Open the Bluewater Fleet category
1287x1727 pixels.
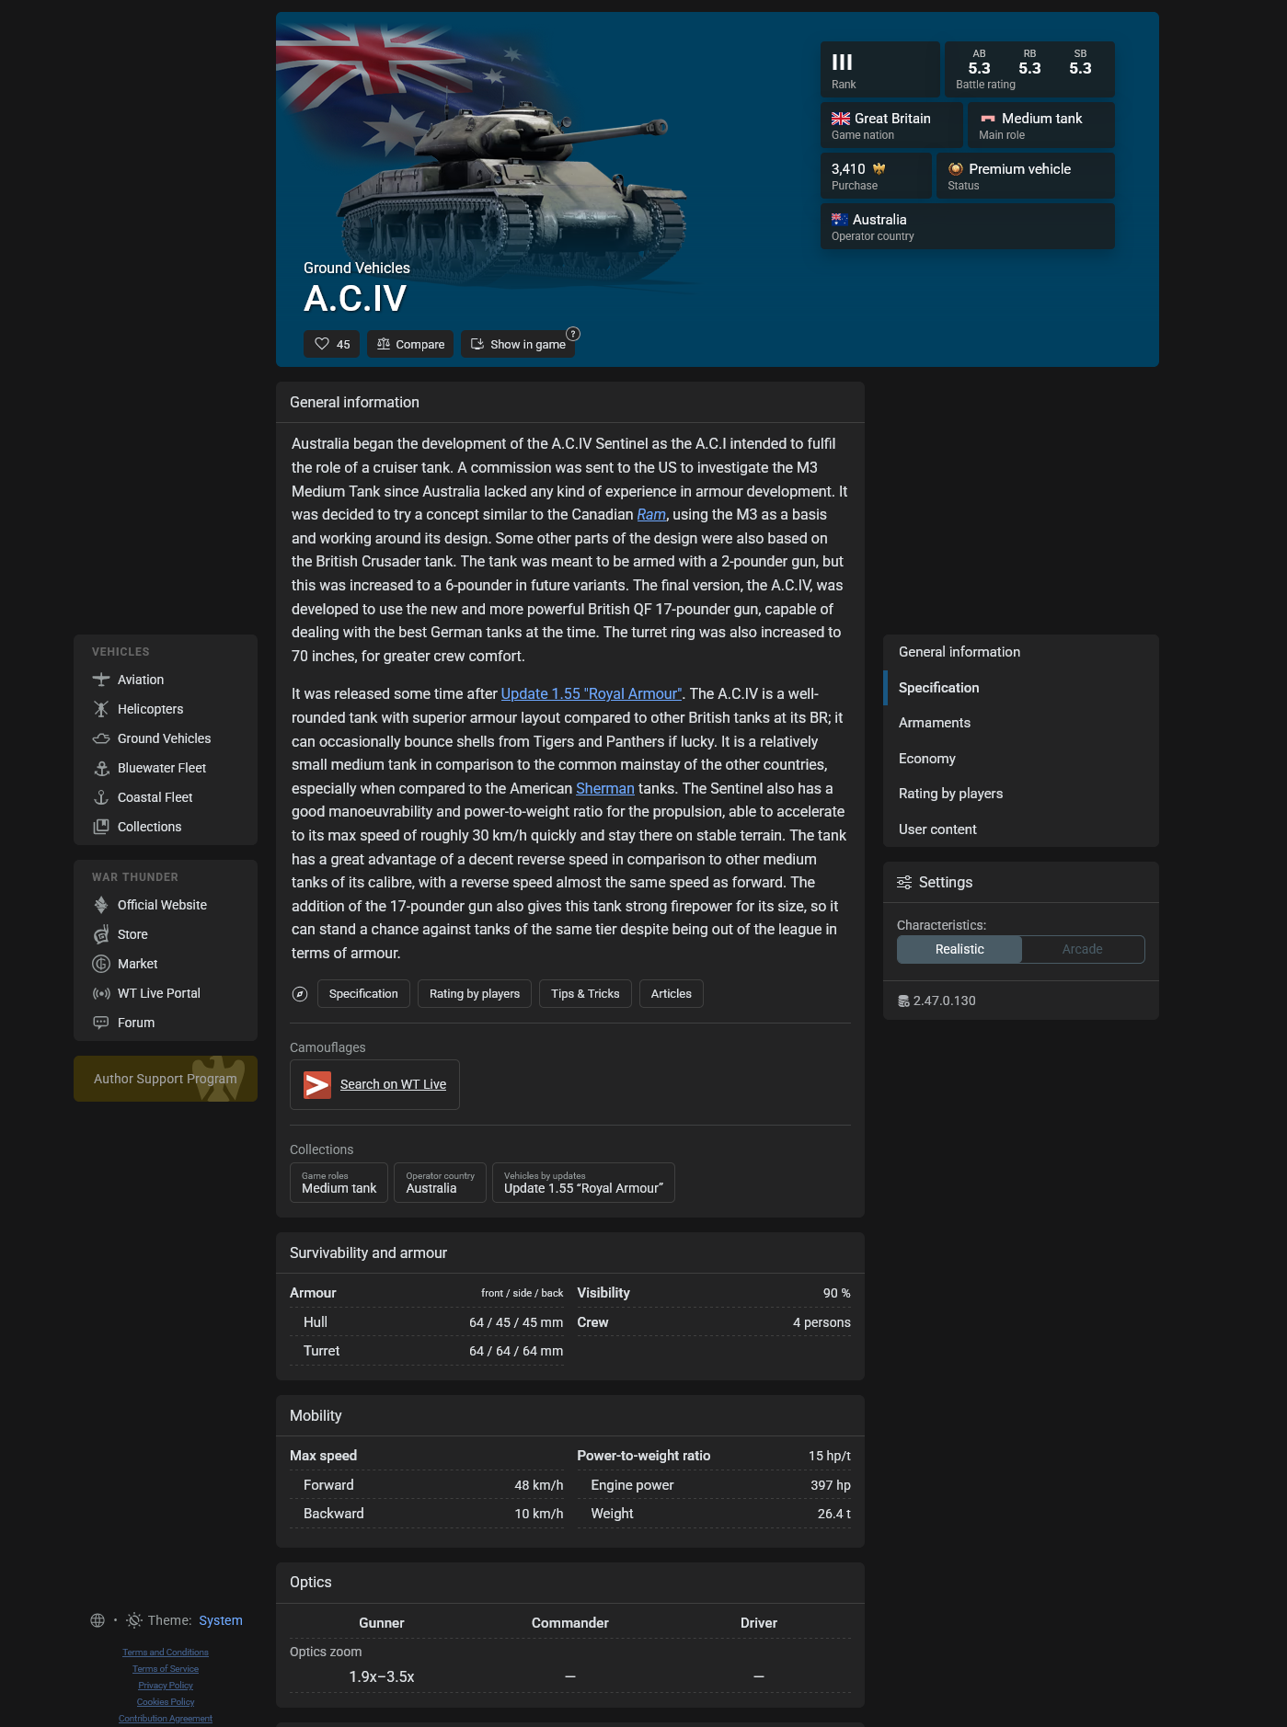[x=166, y=768]
